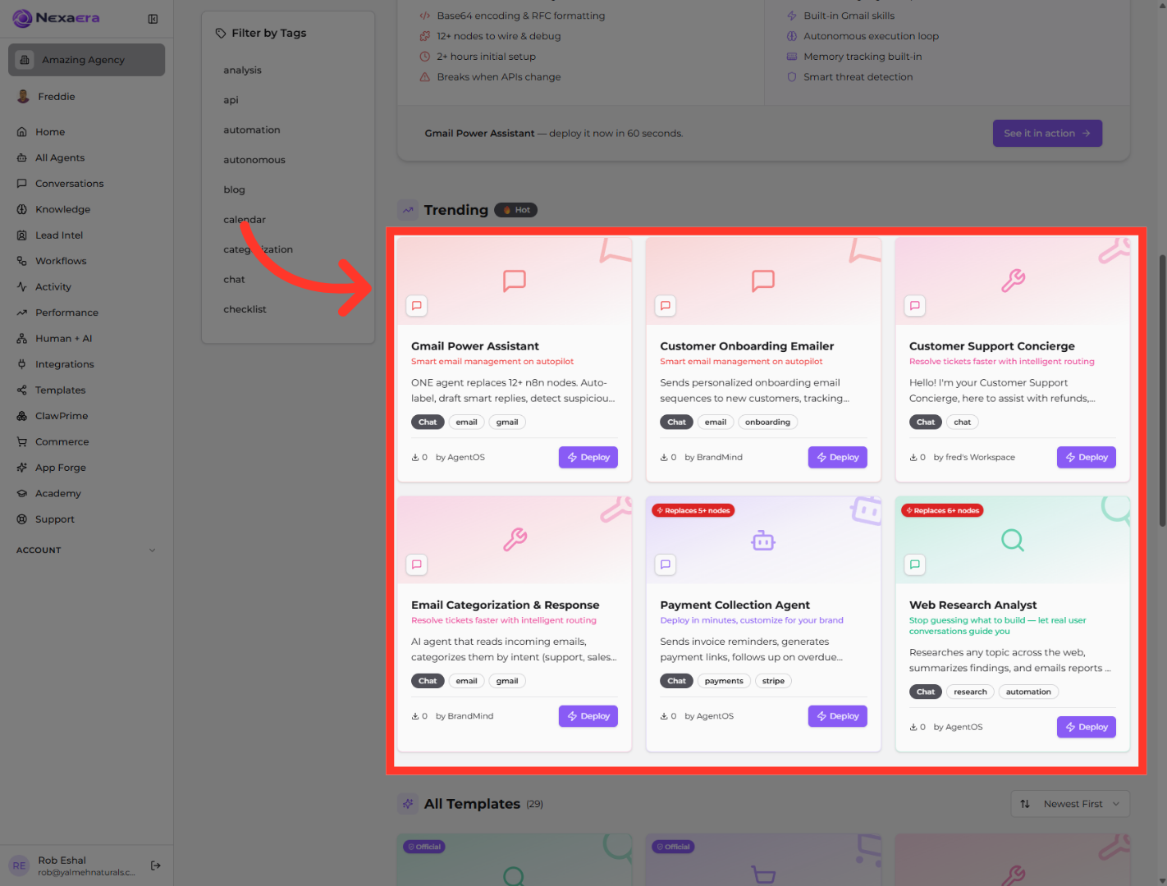The height and width of the screenshot is (886, 1167).
Task: Click the Templates share icon
Action: pos(22,390)
